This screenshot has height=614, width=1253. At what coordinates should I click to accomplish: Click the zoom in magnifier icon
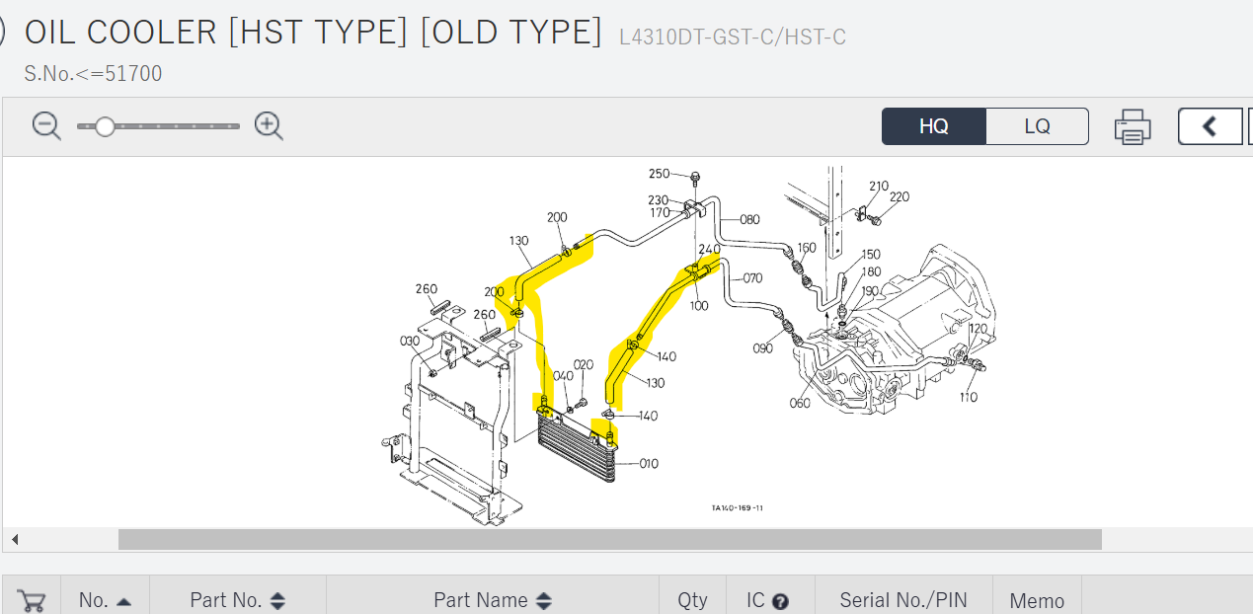[x=269, y=126]
